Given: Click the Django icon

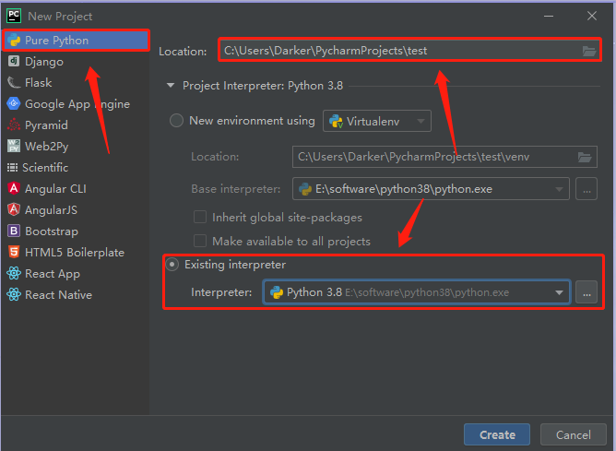Looking at the screenshot, I should coord(14,61).
